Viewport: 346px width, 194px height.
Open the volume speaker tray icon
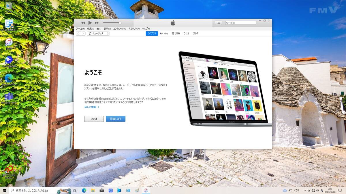coord(317,190)
